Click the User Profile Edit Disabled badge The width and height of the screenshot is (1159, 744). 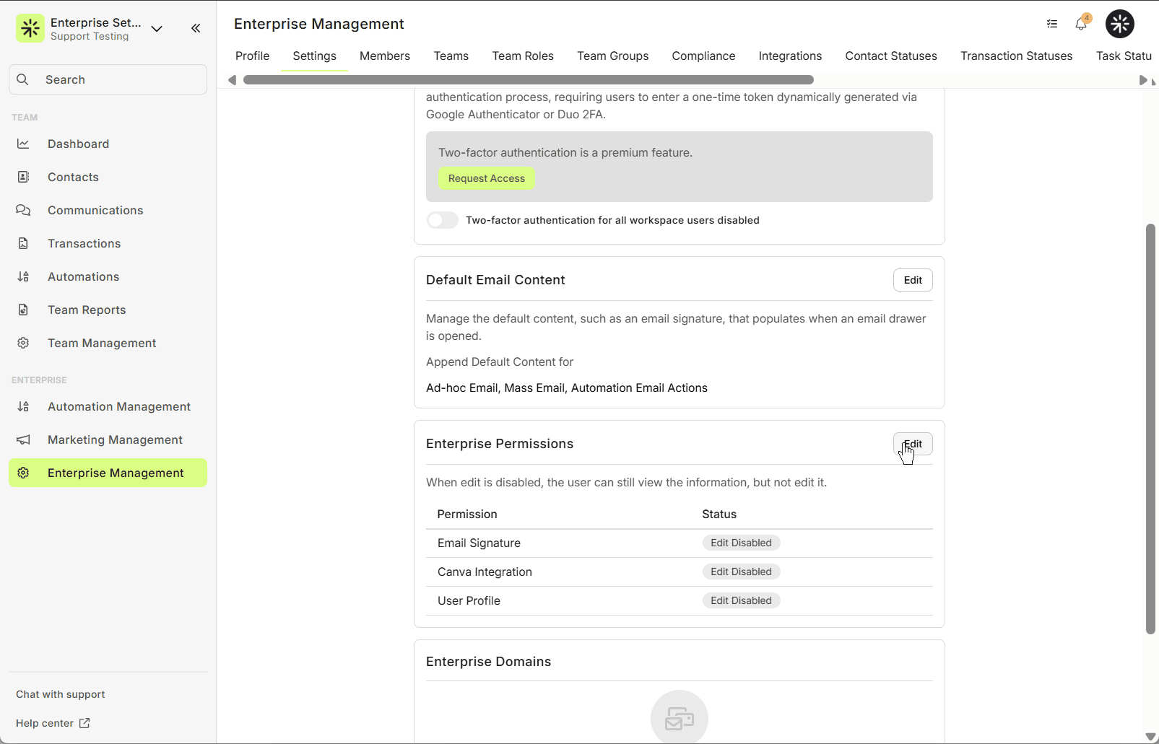(x=741, y=600)
